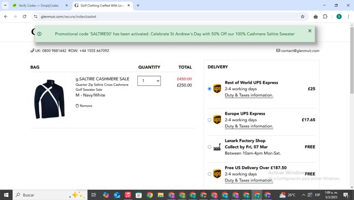The height and width of the screenshot is (200, 354).
Task: Close the SALTIRE50 promotional code notification
Action: point(310,30)
